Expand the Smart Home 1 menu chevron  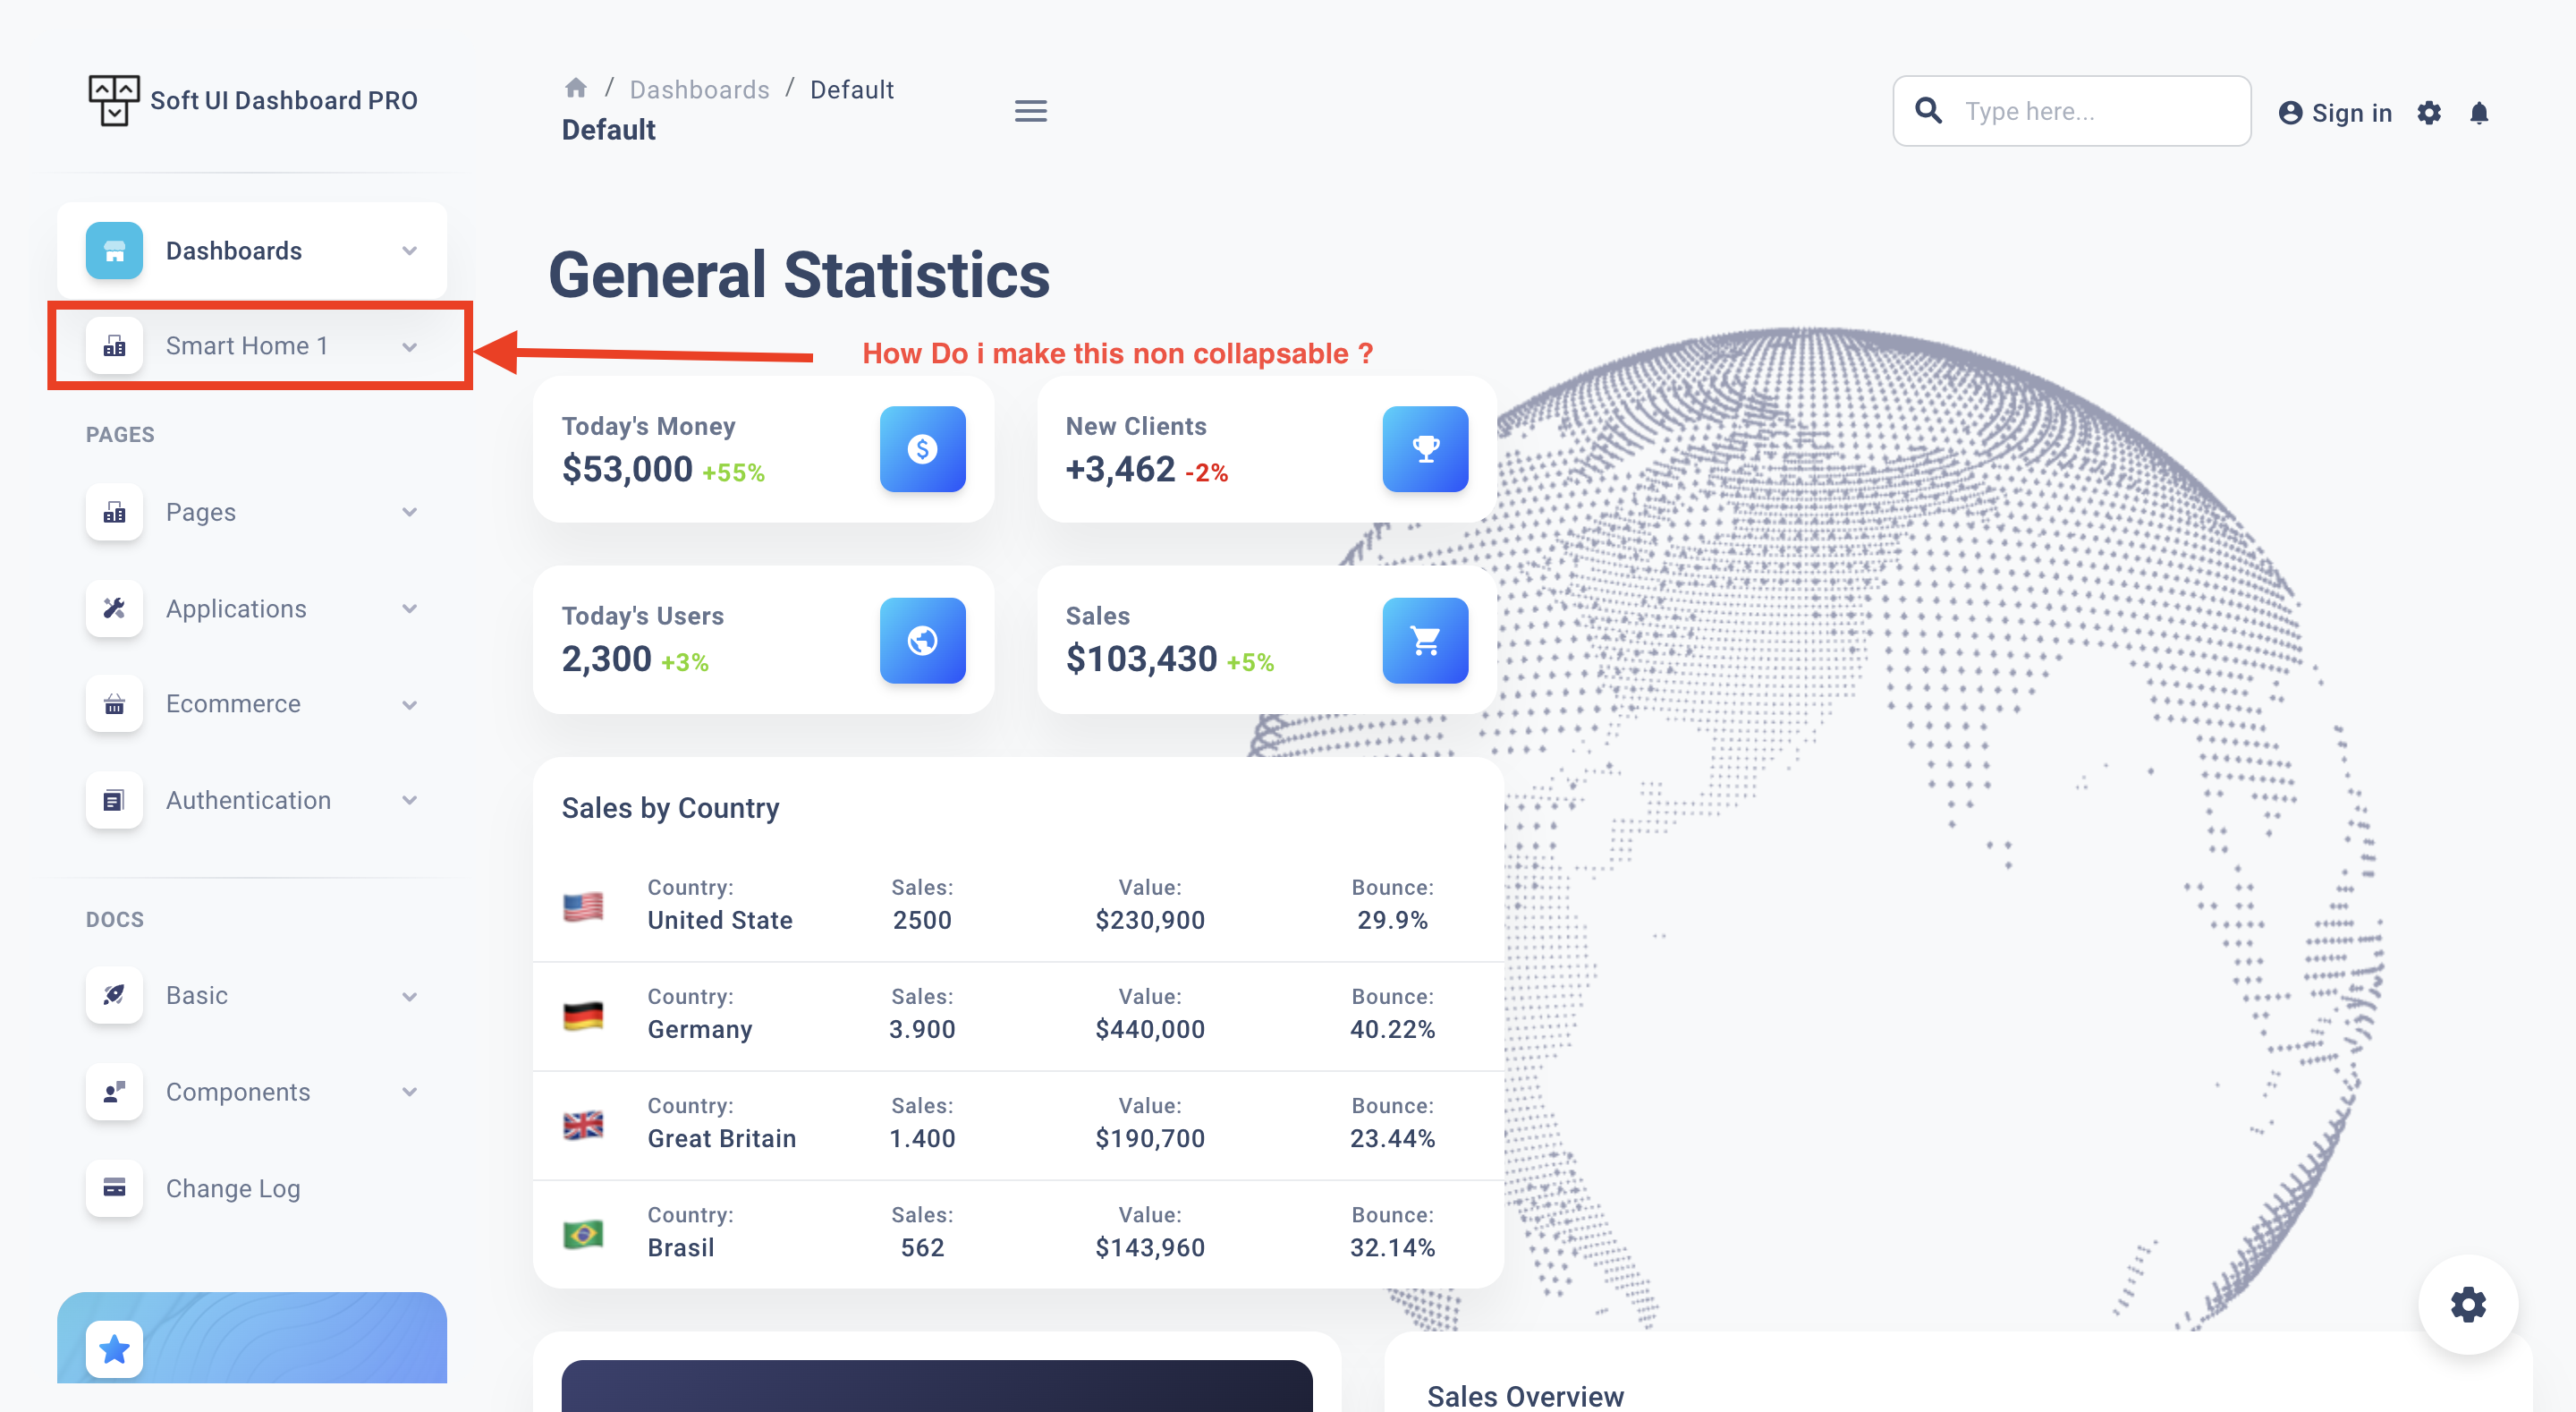[x=409, y=347]
